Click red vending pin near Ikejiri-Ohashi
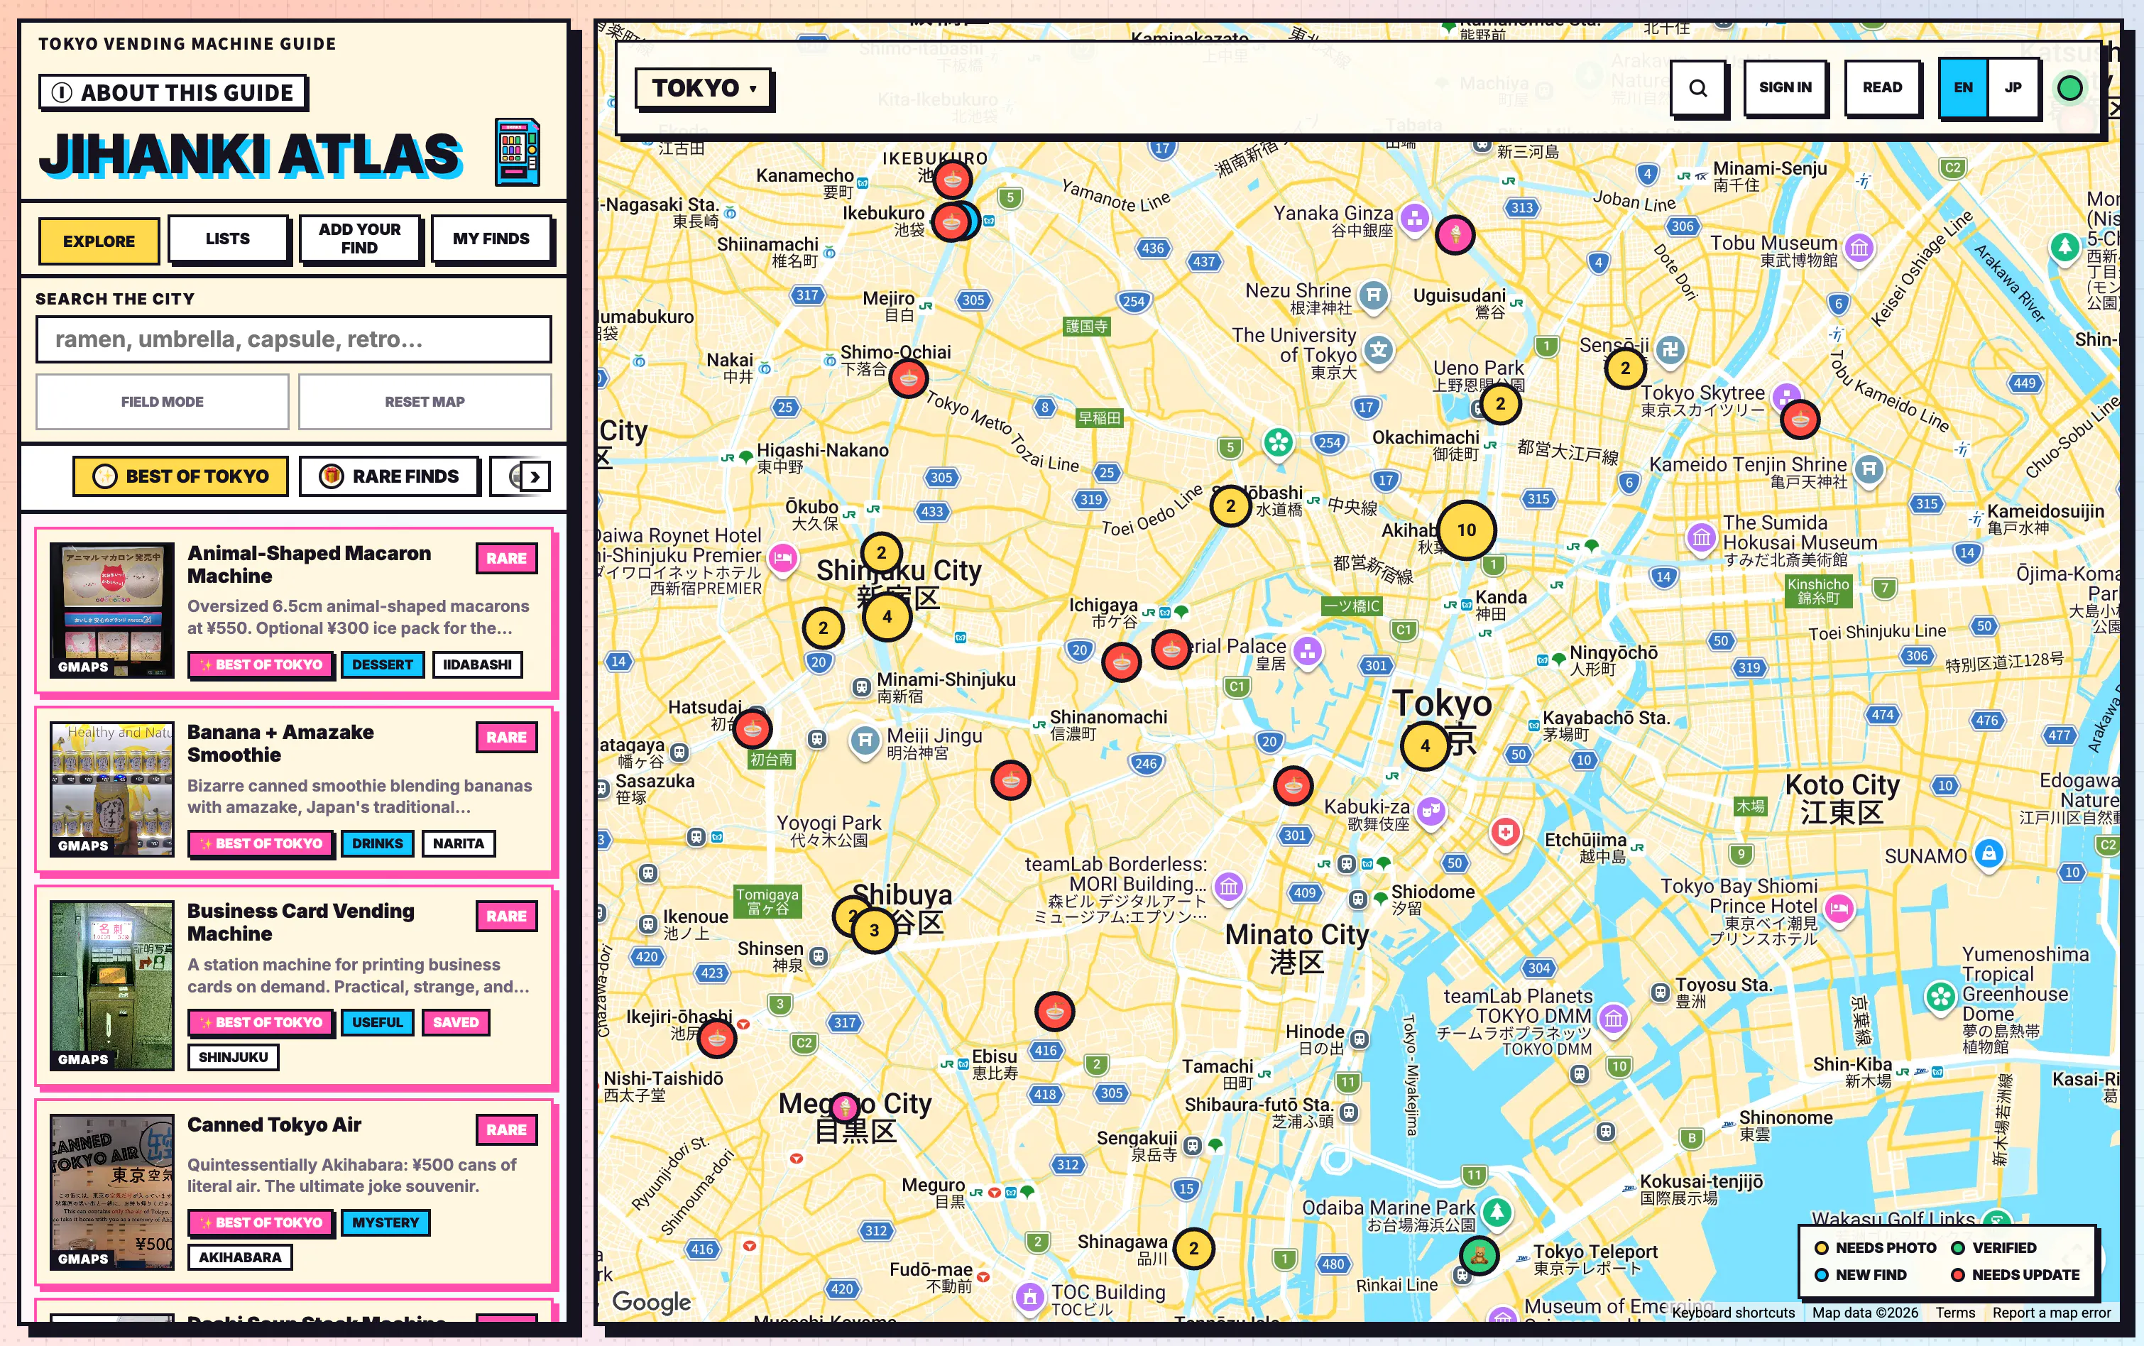Image resolution: width=2144 pixels, height=1346 pixels. pyautogui.click(x=716, y=1037)
